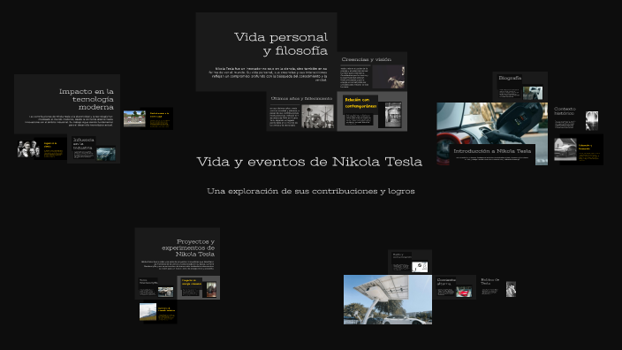Click the solar canopy with white car photo

tap(388, 300)
